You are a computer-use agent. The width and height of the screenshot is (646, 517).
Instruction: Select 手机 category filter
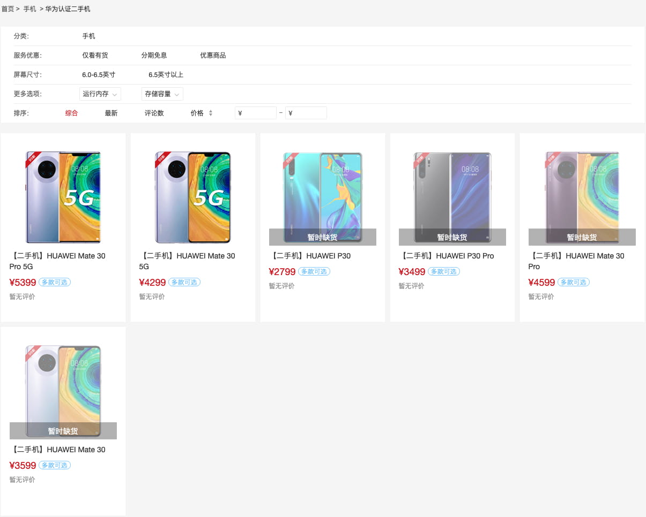[x=88, y=36]
